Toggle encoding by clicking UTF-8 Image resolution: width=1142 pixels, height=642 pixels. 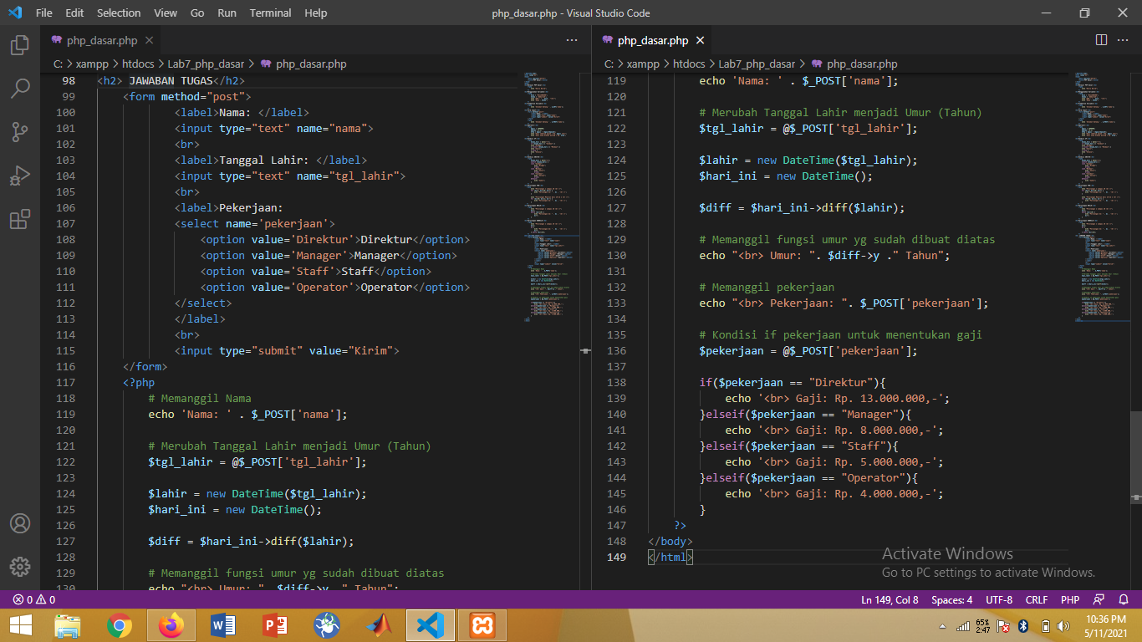coord(1000,599)
